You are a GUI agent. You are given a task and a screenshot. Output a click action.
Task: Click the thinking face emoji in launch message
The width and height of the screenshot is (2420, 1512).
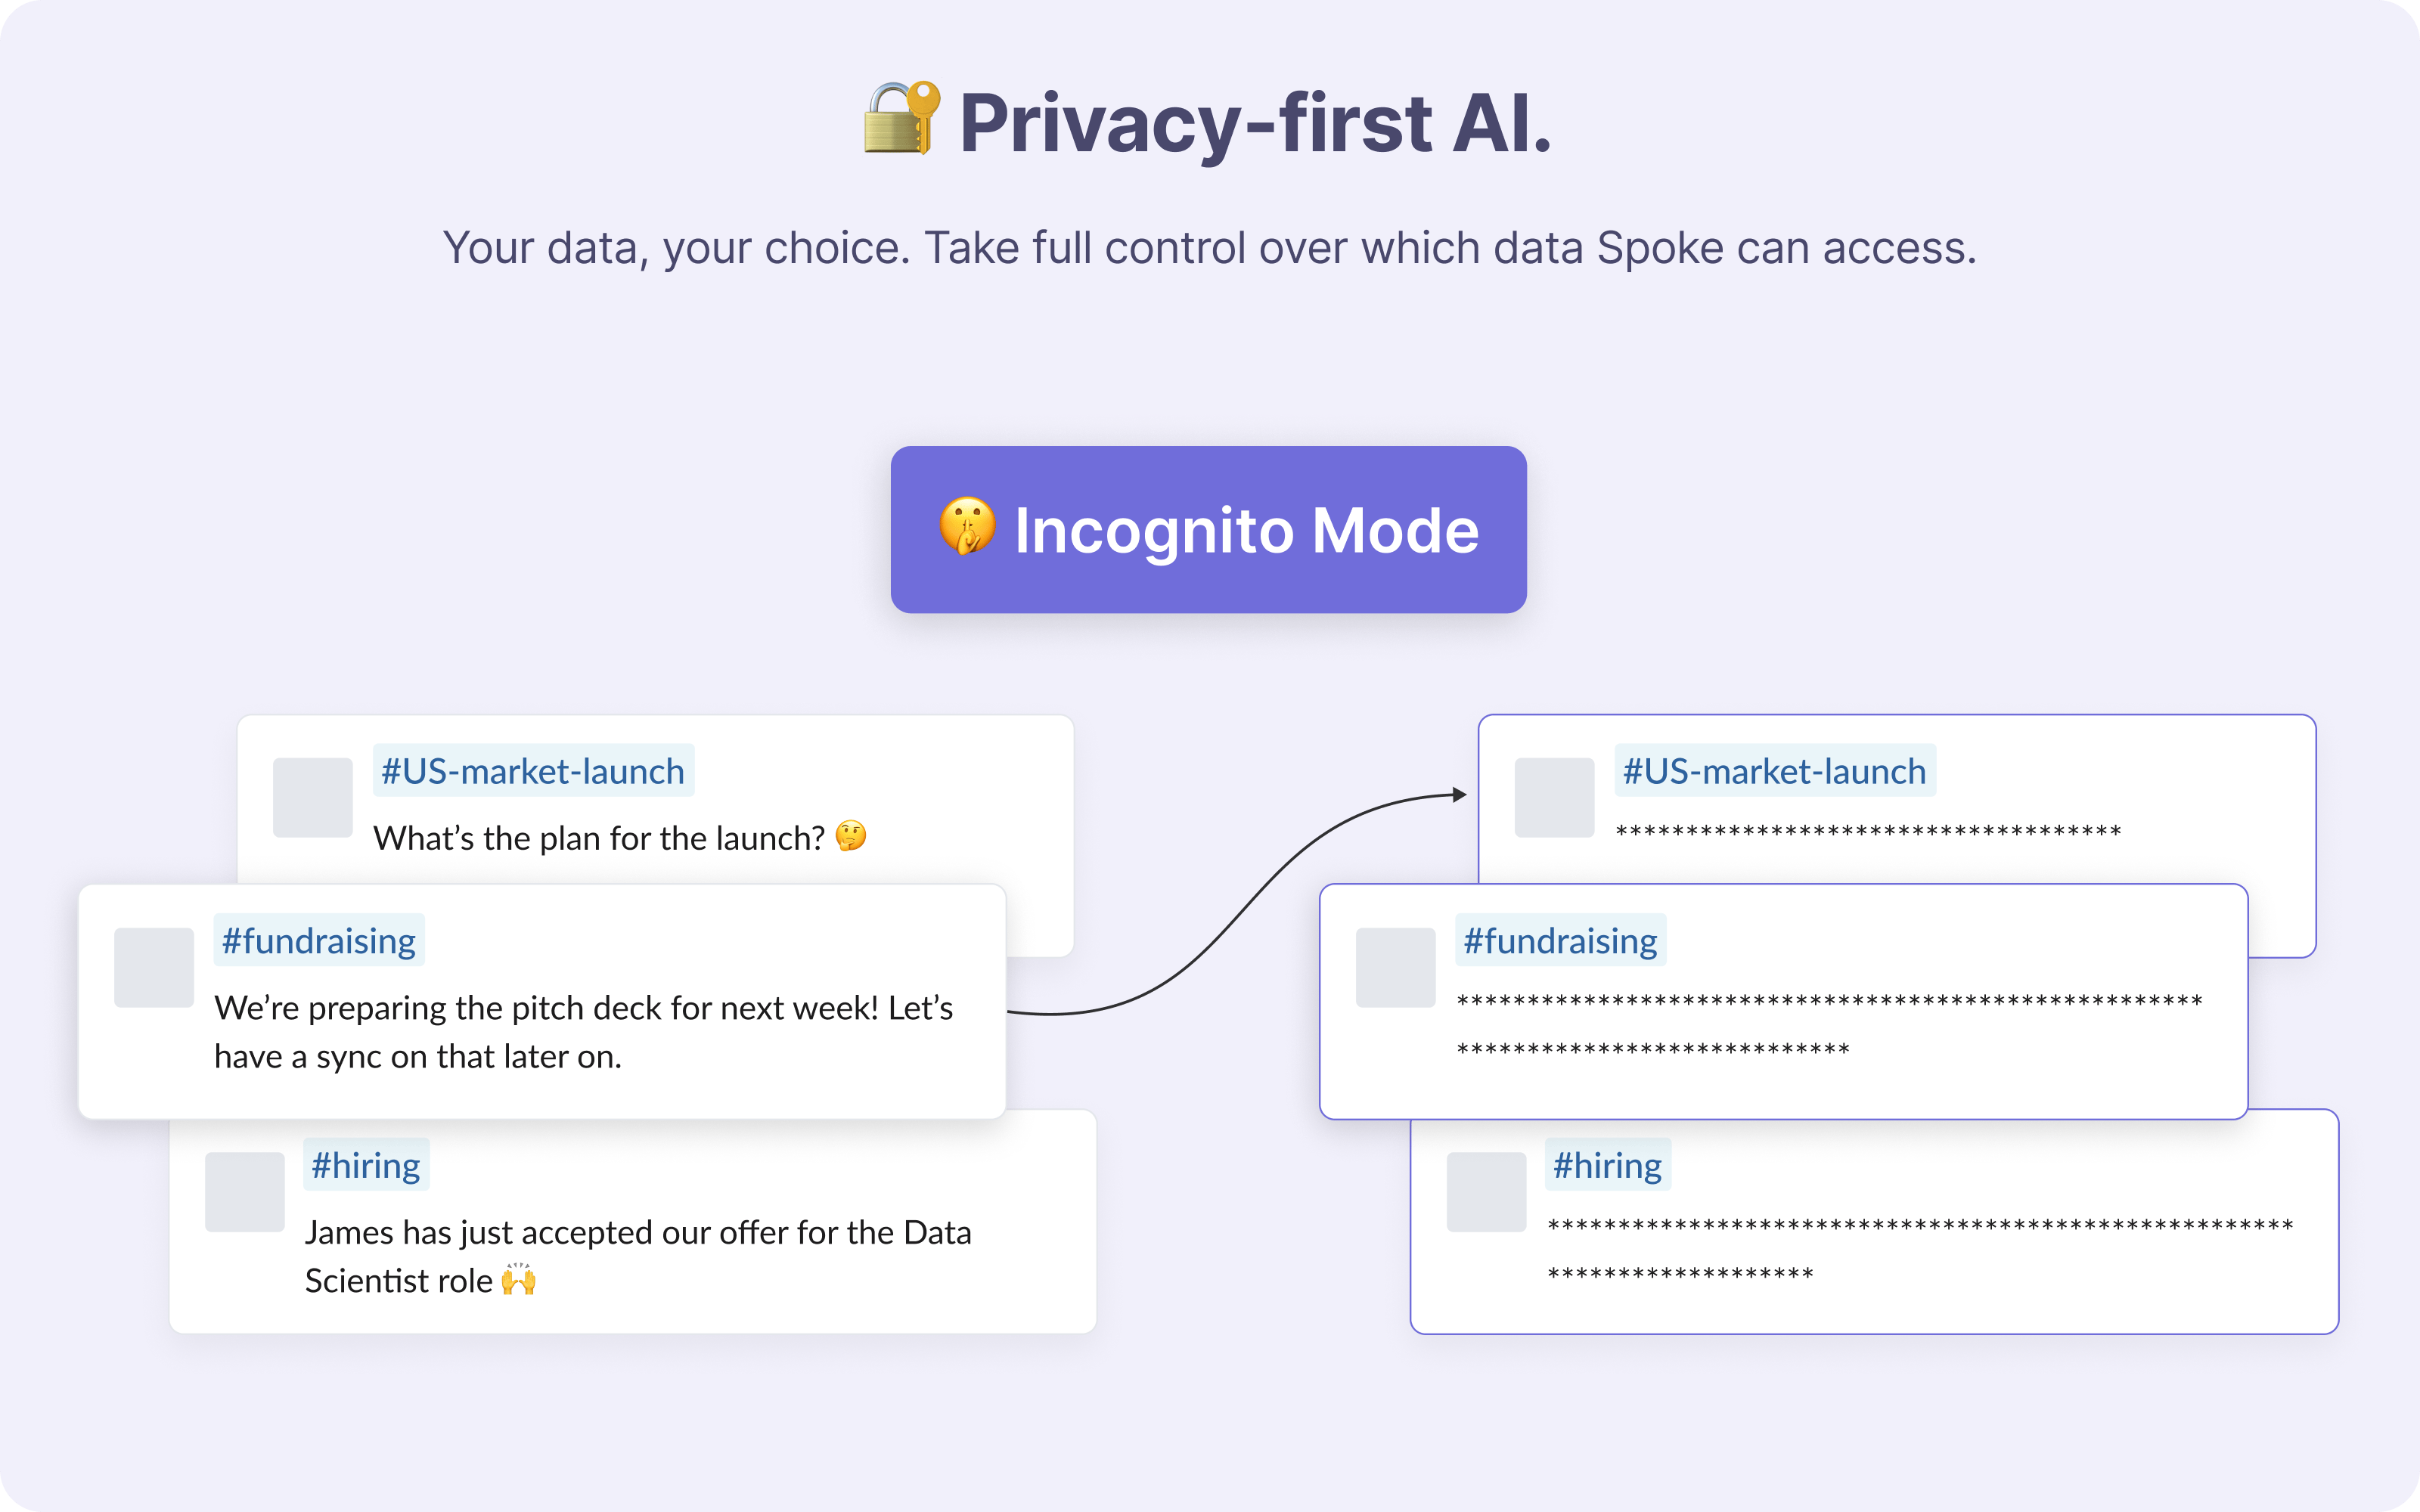pyautogui.click(x=851, y=836)
